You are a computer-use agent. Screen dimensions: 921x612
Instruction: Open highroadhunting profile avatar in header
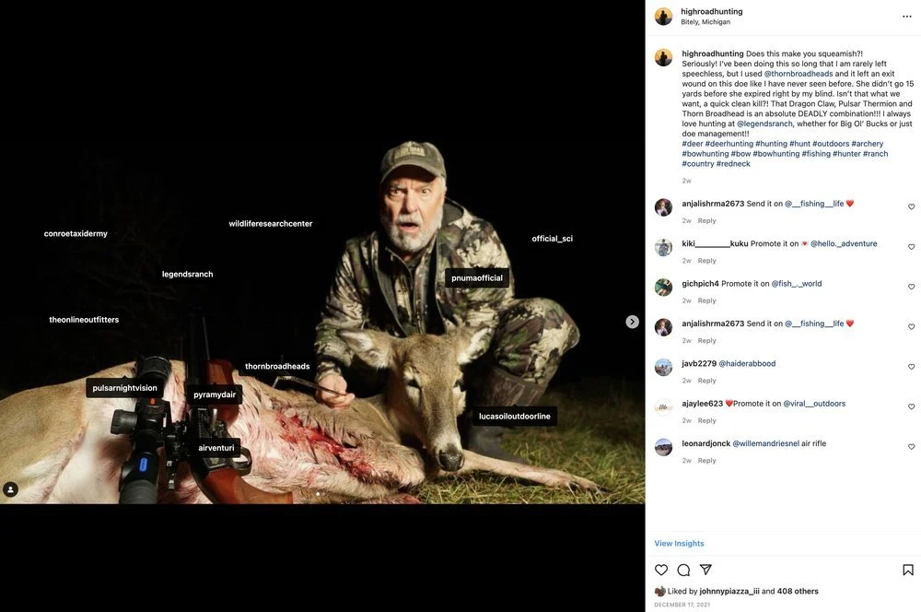pyautogui.click(x=663, y=17)
